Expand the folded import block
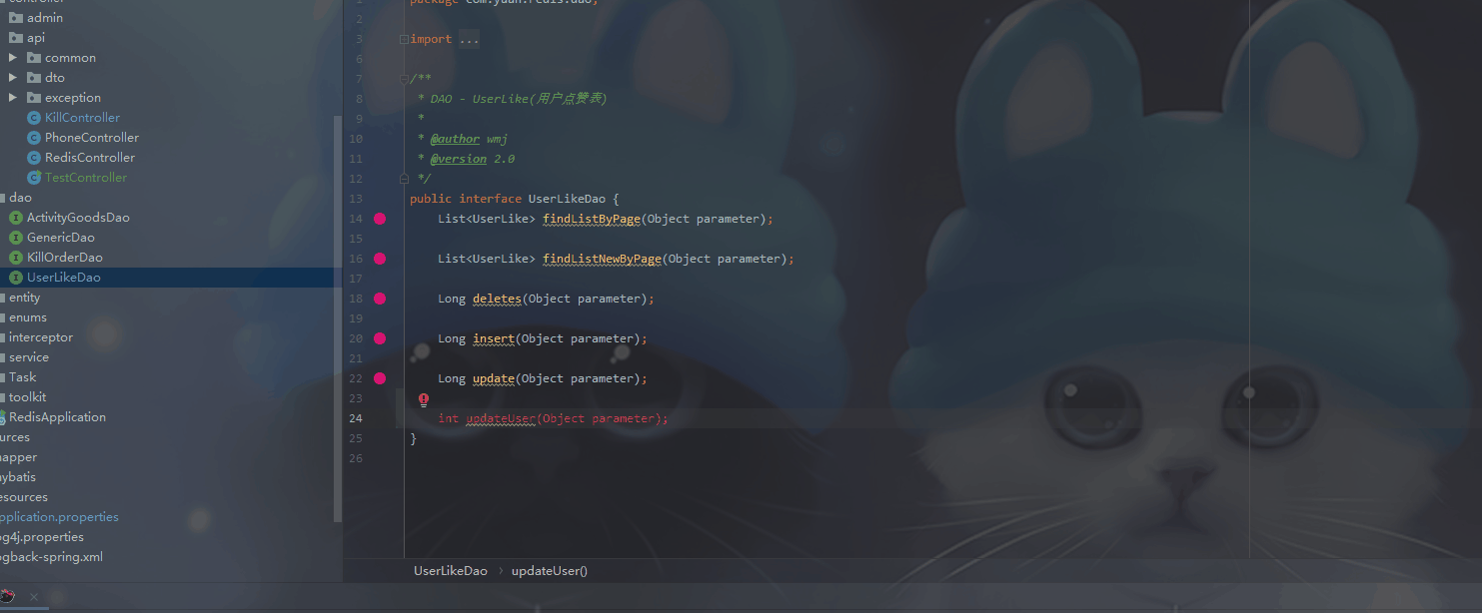The height and width of the screenshot is (613, 1482). [x=404, y=39]
